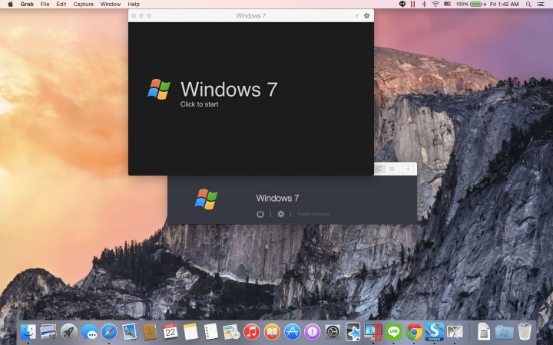Switch Control Center to expanded view

click(379, 169)
